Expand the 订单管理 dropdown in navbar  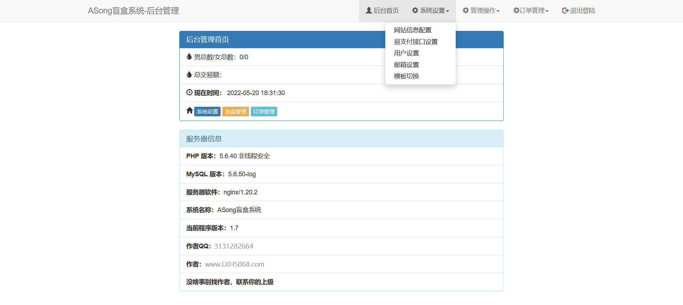point(531,11)
